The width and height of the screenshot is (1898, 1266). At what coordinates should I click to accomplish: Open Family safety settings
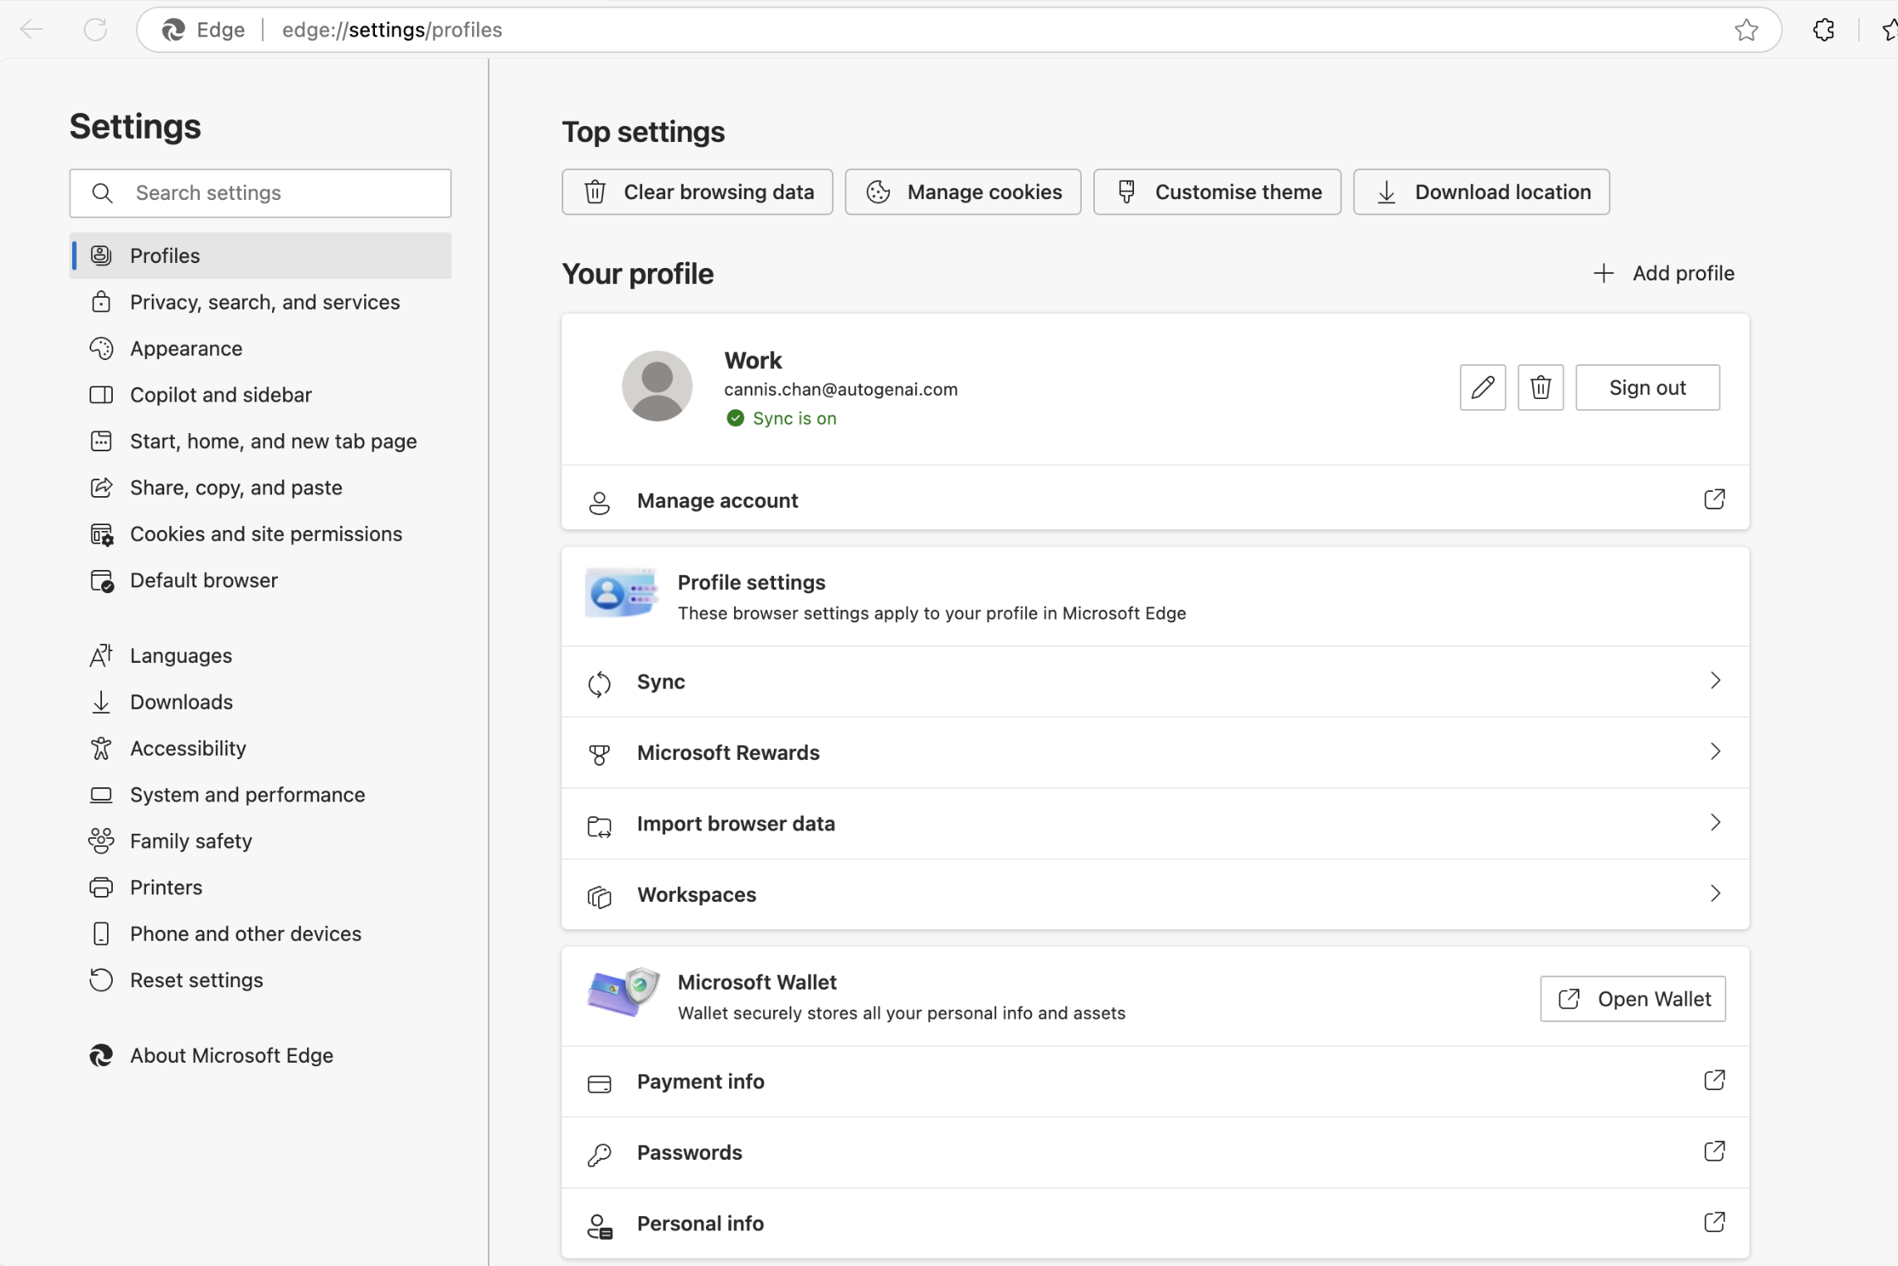pyautogui.click(x=260, y=841)
